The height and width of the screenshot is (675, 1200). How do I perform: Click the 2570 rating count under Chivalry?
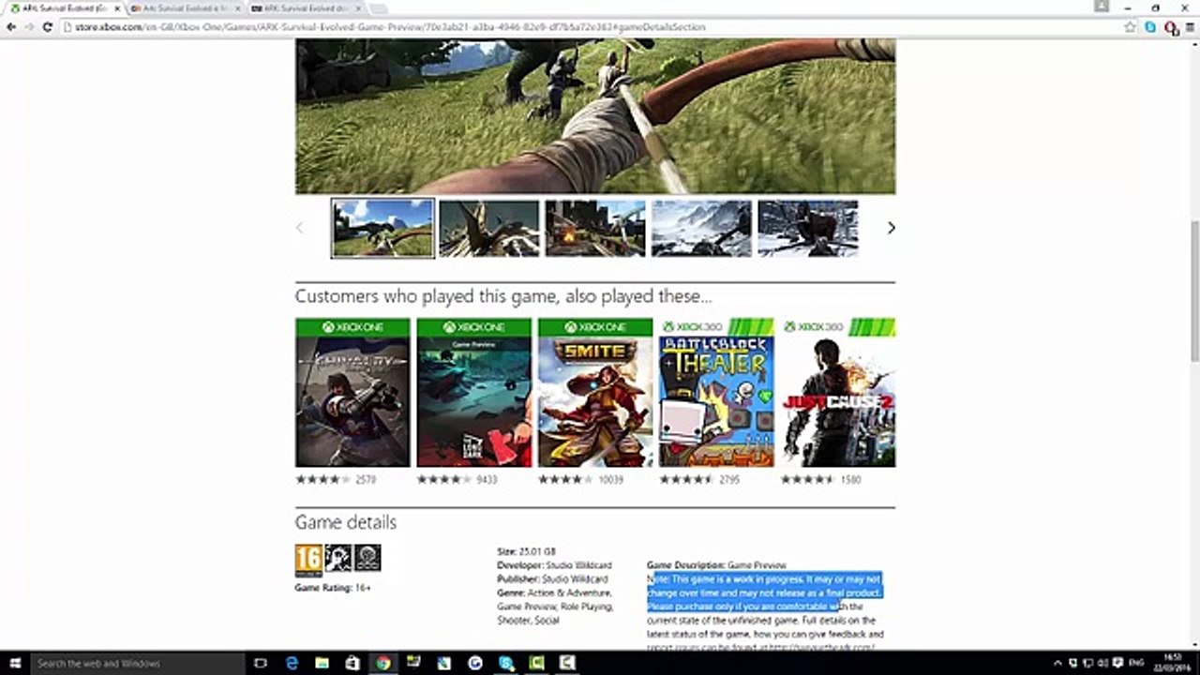[366, 479]
